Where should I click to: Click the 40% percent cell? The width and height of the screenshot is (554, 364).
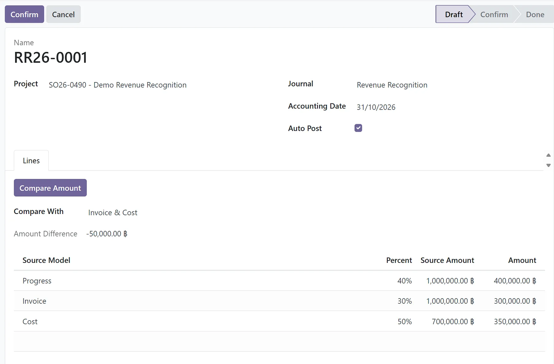coord(404,281)
